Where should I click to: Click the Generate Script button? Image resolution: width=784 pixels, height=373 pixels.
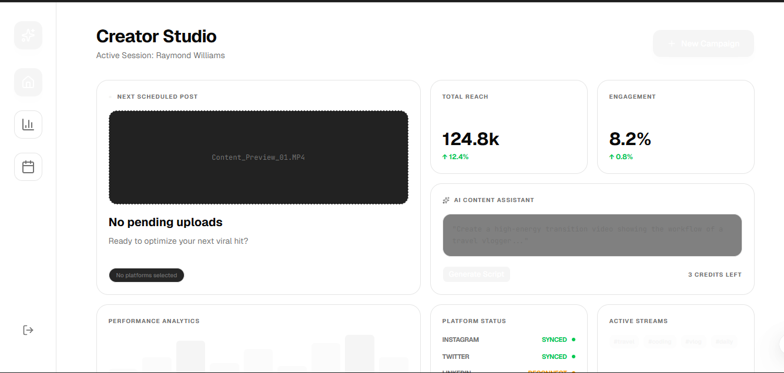pyautogui.click(x=477, y=274)
